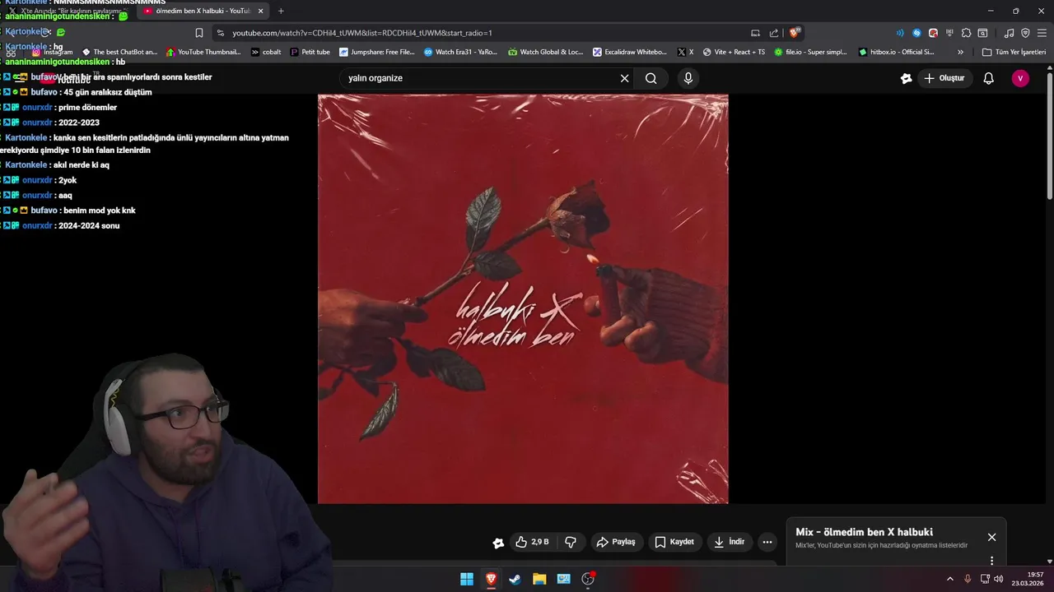
Task: Expand hidden bookmarks with double chevron
Action: tap(960, 52)
